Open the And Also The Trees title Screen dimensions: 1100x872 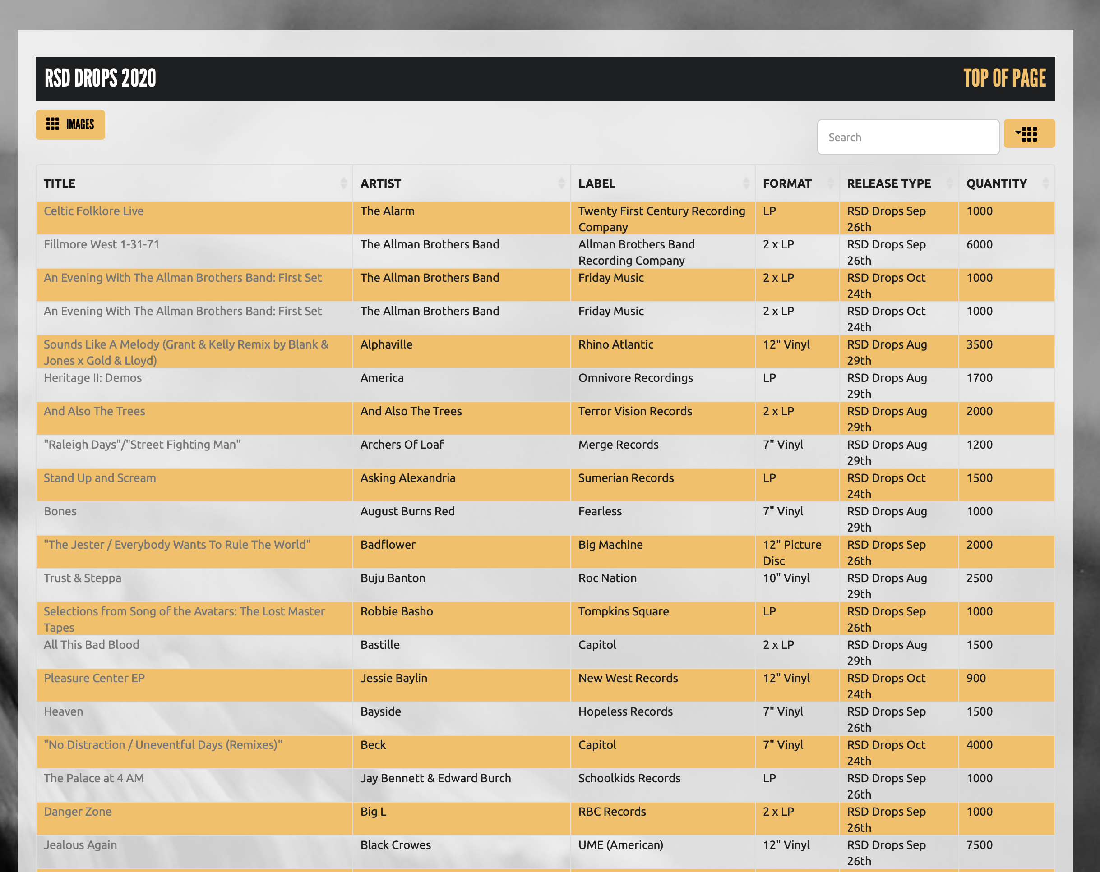94,411
